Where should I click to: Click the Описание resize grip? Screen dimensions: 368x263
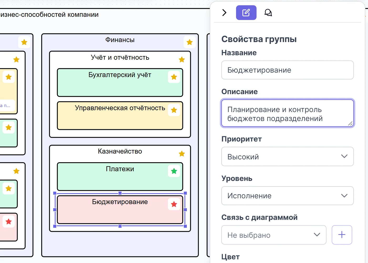click(x=350, y=123)
